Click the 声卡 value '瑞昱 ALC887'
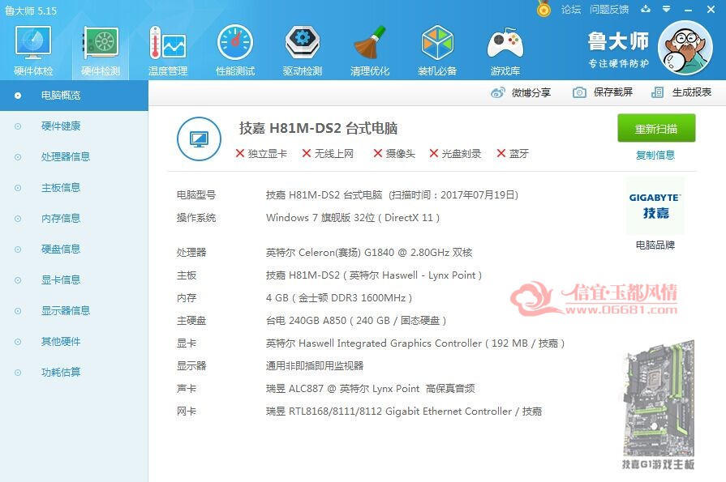 [x=371, y=389]
